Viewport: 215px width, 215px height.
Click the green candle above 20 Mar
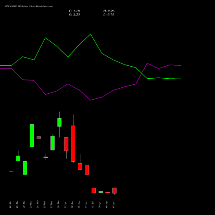25,168
